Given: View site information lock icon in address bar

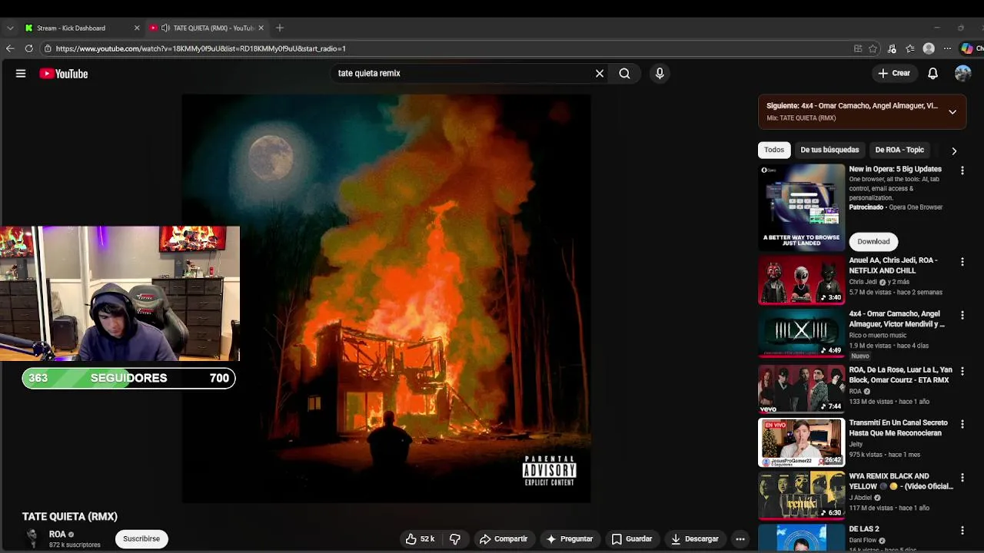Looking at the screenshot, I should click(x=48, y=48).
